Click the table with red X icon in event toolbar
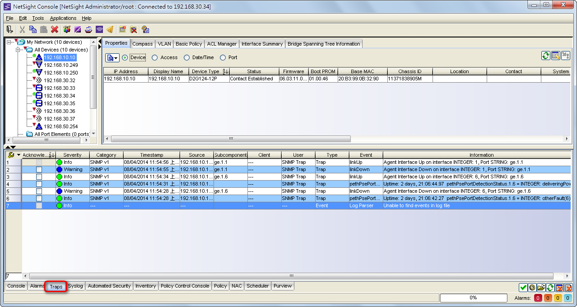 [x=559, y=288]
